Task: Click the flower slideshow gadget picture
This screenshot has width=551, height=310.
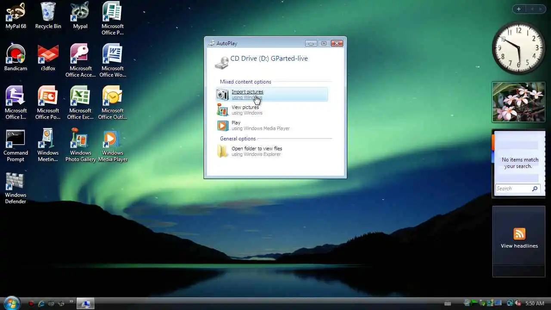Action: click(519, 102)
